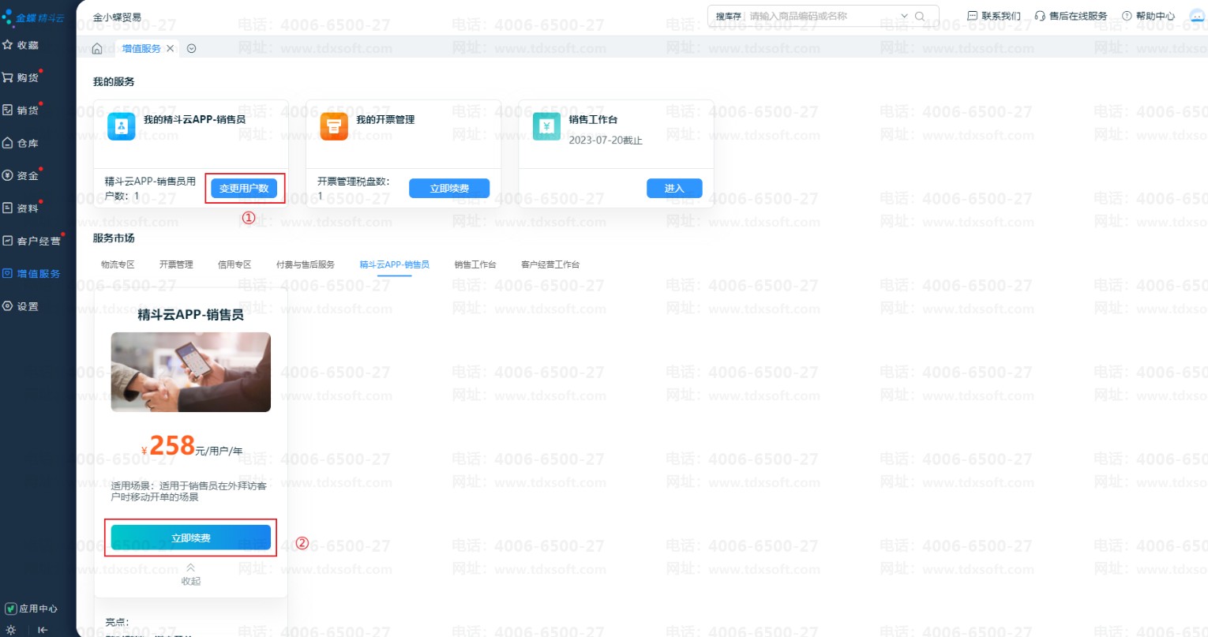Switch to the 开票管理 service tab
1208x637 pixels.
[176, 264]
